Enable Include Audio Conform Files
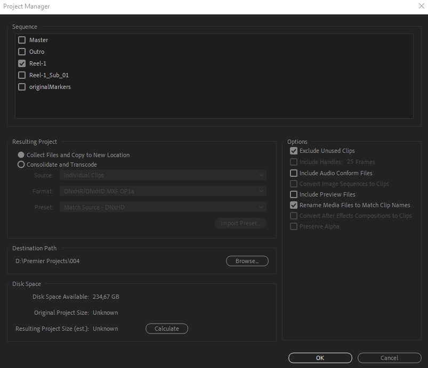428x368 pixels. pos(294,173)
